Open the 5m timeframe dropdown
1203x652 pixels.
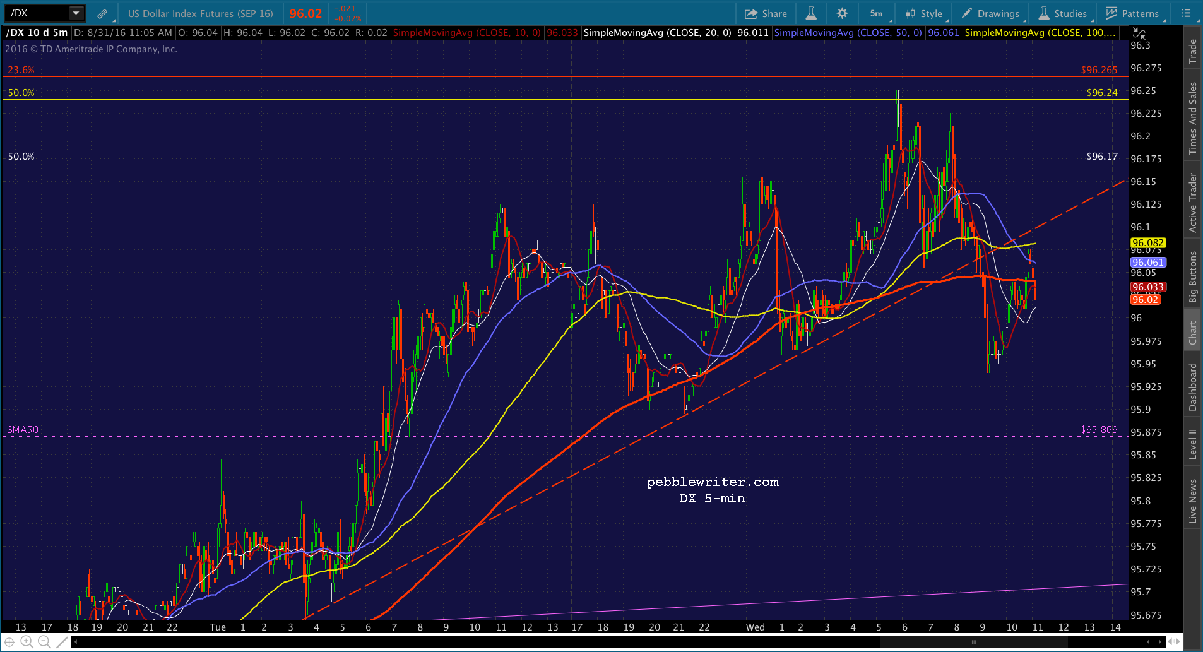pos(877,13)
